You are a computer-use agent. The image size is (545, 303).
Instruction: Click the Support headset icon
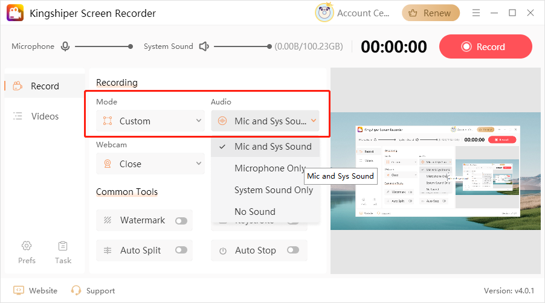point(76,290)
